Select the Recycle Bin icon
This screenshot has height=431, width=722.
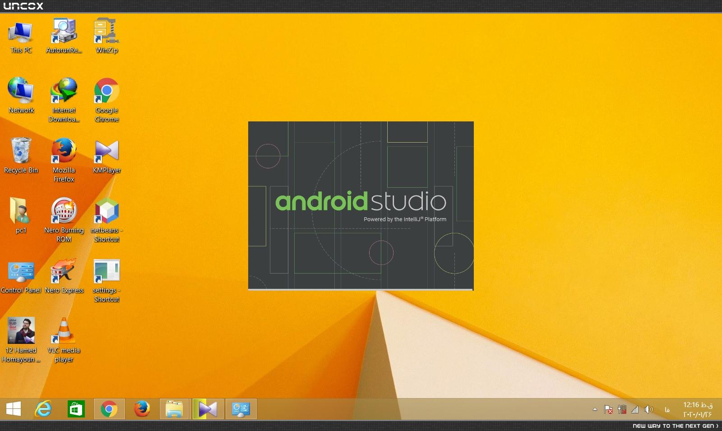tap(21, 156)
